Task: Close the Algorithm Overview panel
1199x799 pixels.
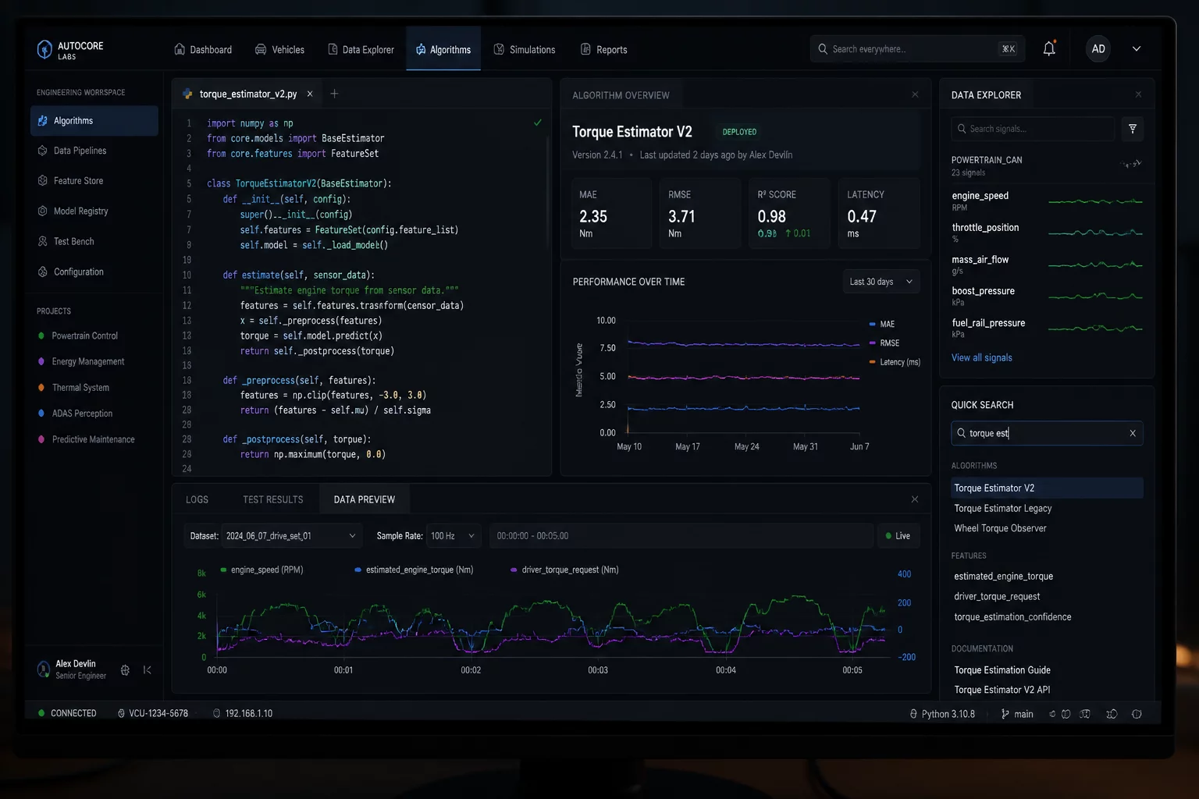Action: pos(915,94)
